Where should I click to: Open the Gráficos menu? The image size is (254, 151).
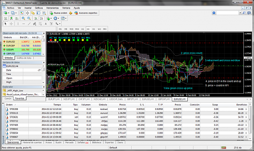pyautogui.click(x=39, y=8)
